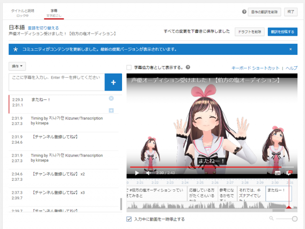
Task: Click the audio waveform display
Action: click(212, 205)
